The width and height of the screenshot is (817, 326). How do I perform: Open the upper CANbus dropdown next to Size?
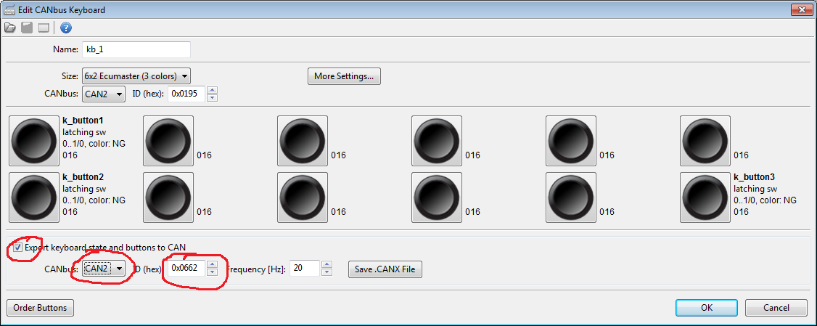click(103, 94)
